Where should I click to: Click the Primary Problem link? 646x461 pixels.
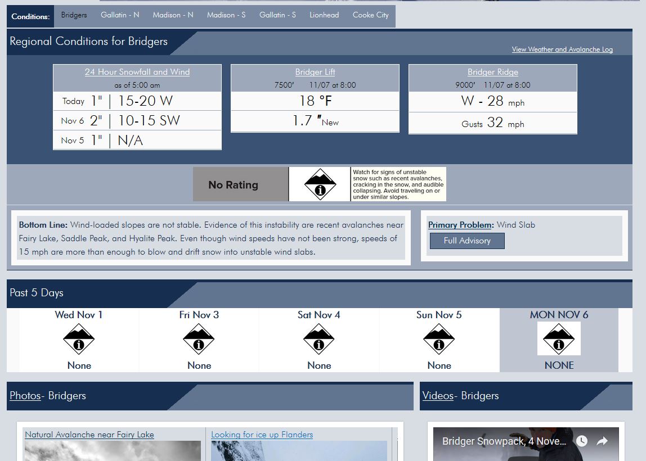coord(460,225)
